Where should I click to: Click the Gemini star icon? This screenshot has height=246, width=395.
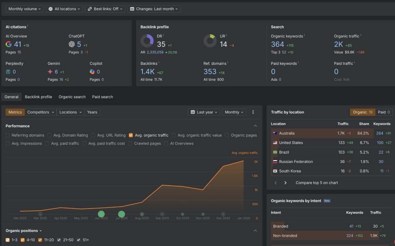coord(50,71)
